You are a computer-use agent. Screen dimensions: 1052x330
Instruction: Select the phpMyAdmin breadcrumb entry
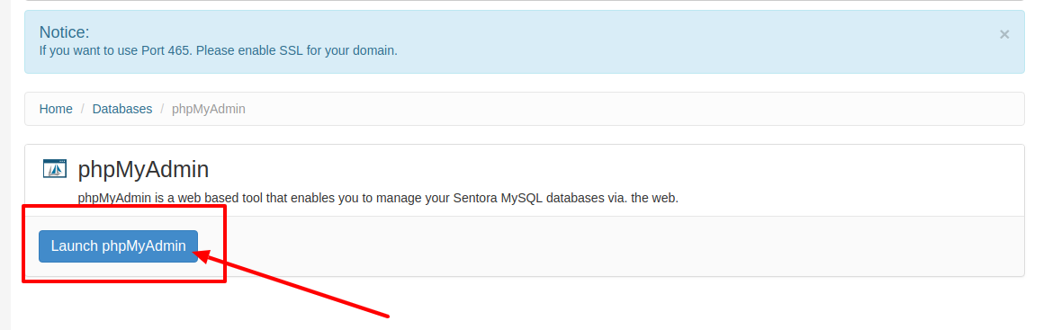tap(209, 109)
